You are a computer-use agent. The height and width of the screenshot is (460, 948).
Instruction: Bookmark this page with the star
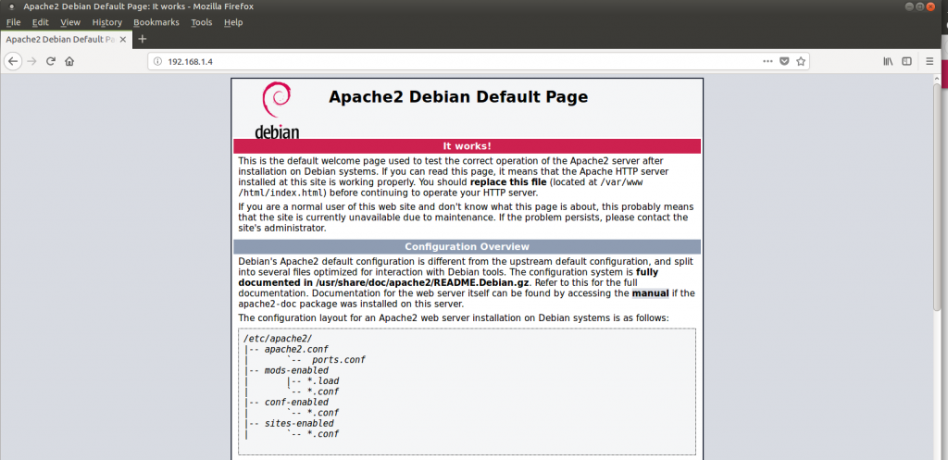pyautogui.click(x=801, y=61)
